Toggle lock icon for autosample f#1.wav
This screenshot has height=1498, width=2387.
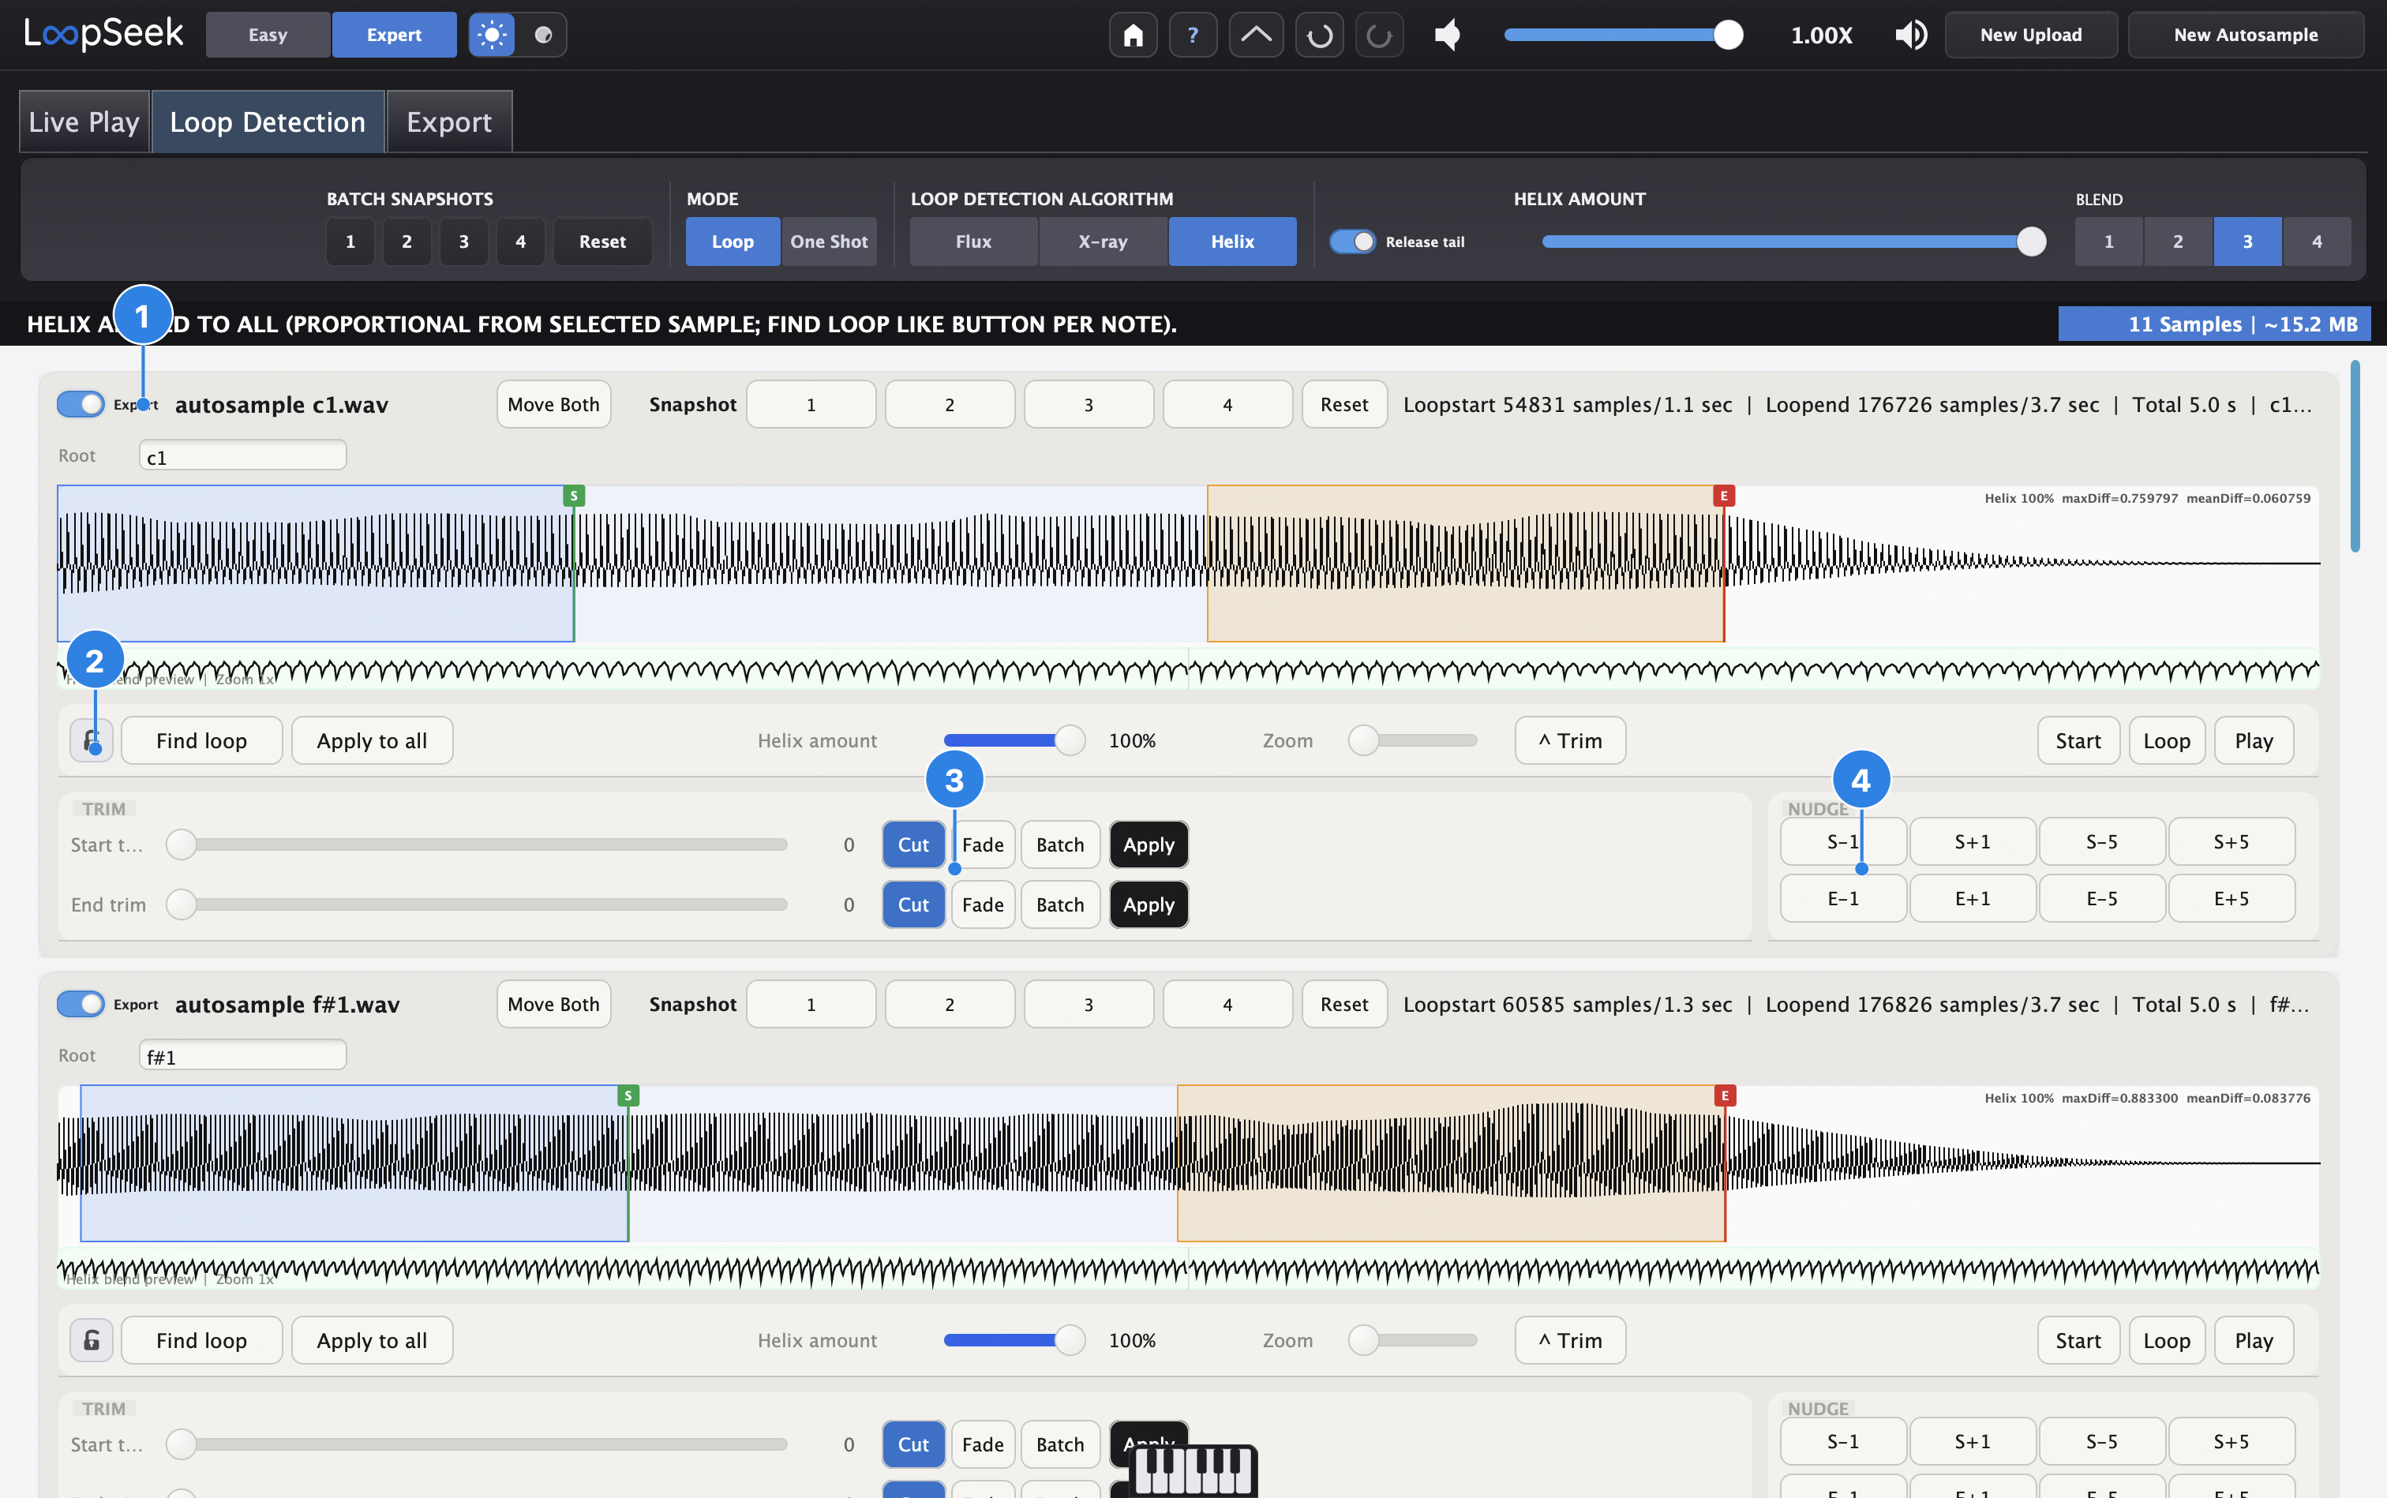[x=91, y=1340]
